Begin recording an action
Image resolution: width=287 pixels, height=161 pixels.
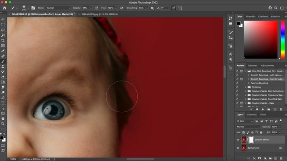coord(257,109)
